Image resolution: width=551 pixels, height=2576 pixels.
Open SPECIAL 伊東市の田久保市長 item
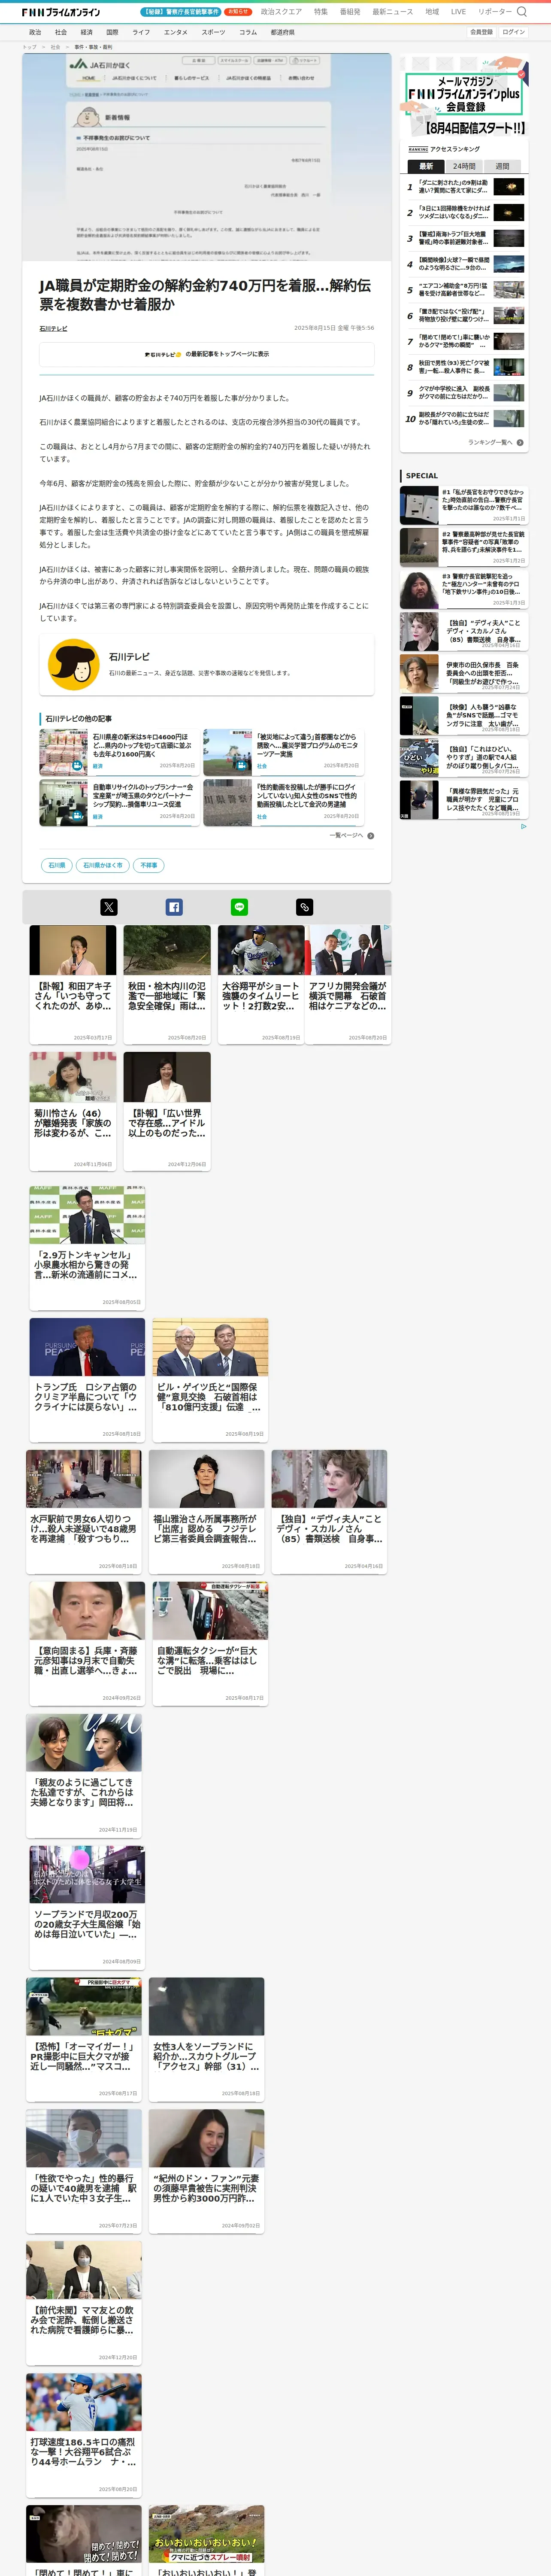point(464,673)
